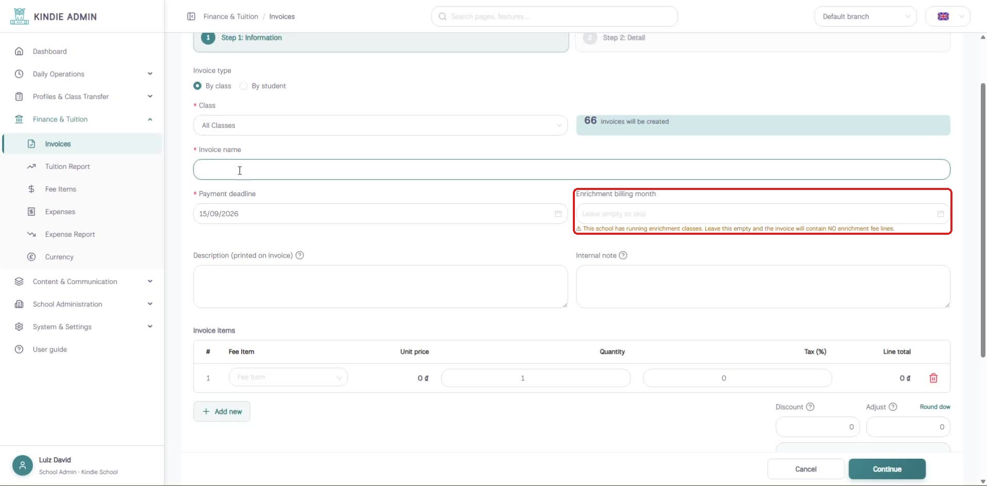The image size is (987, 486).
Task: Select the By student radio option
Action: [x=244, y=86]
